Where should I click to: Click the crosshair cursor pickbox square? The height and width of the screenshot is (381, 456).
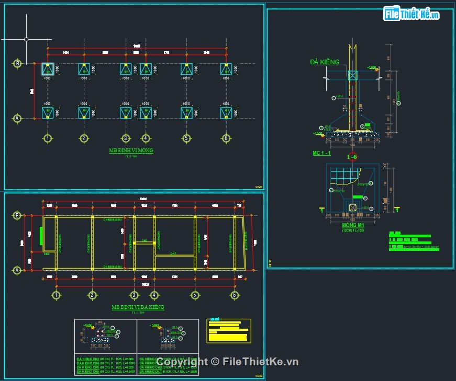click(x=27, y=39)
